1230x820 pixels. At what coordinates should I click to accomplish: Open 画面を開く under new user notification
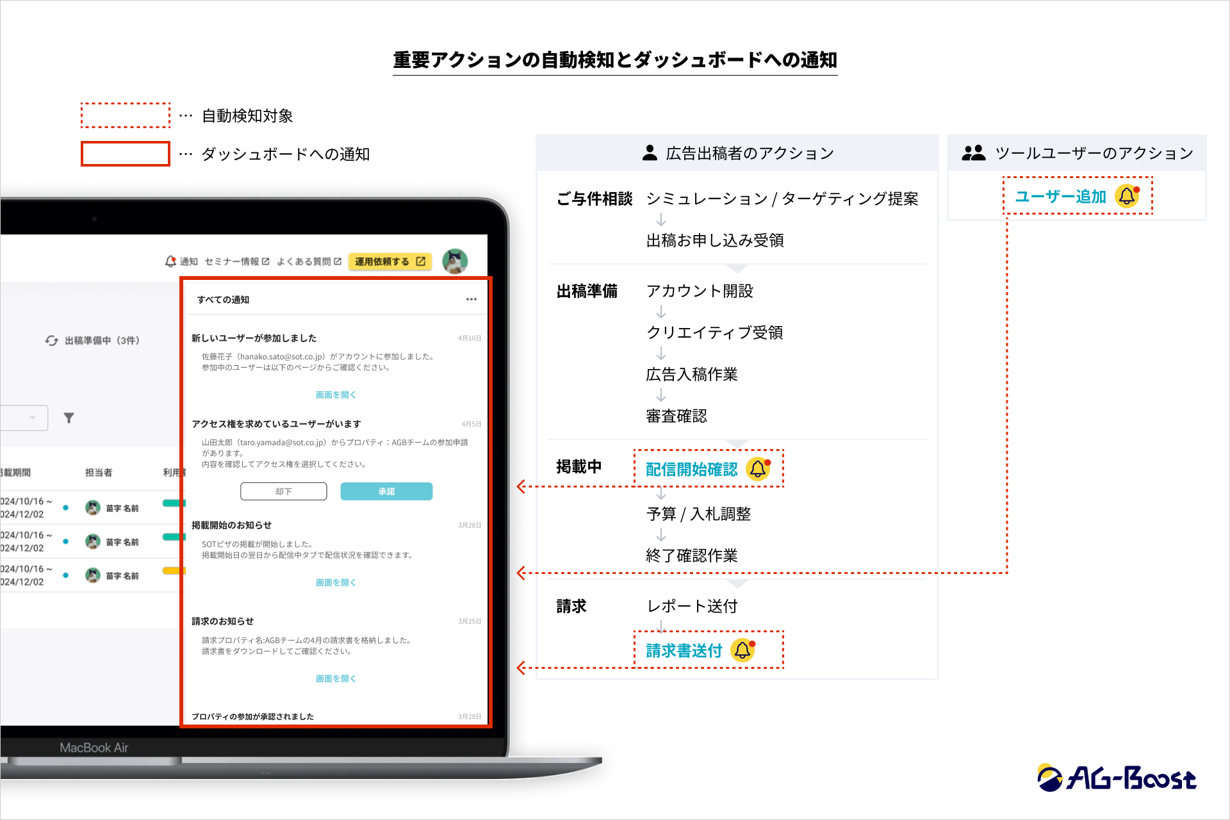point(336,395)
